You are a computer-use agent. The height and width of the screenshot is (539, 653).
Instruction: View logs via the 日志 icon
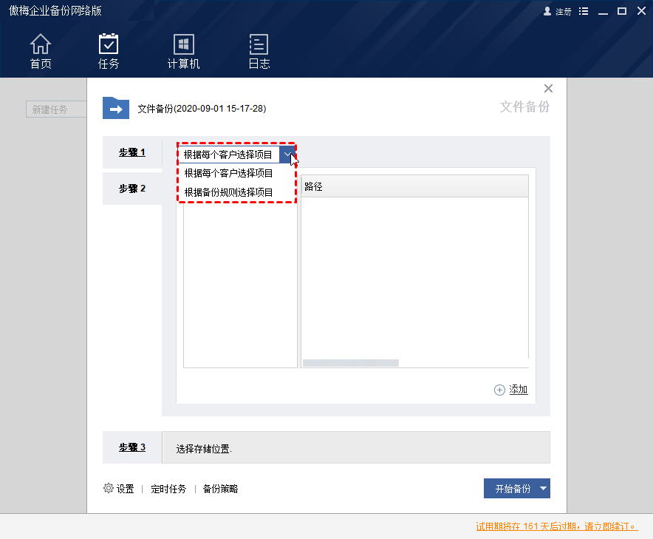(259, 50)
